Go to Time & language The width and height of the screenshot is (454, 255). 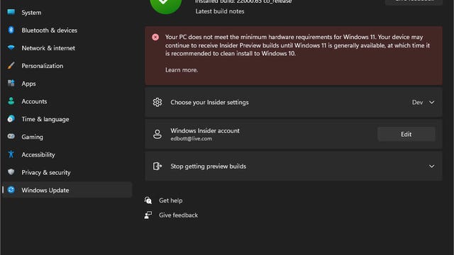point(45,119)
